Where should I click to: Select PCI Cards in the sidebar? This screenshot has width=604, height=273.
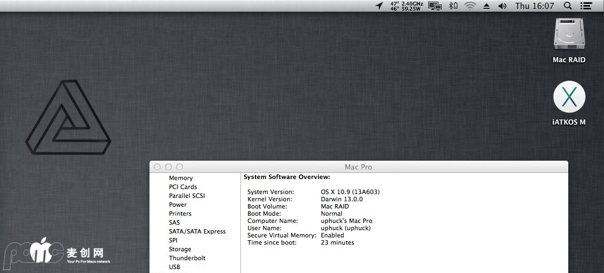(183, 187)
